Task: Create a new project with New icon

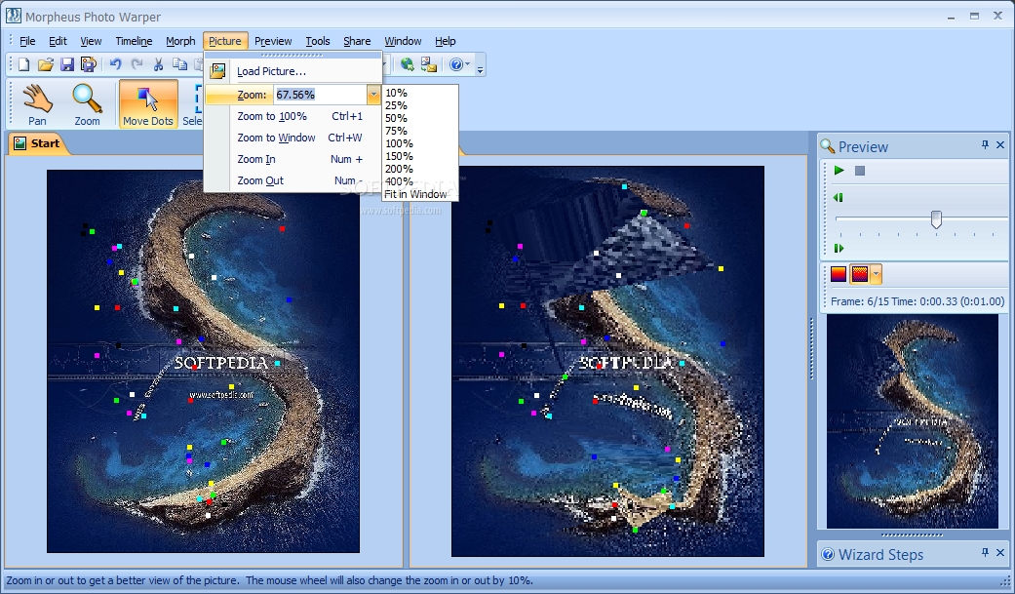Action: (x=24, y=64)
